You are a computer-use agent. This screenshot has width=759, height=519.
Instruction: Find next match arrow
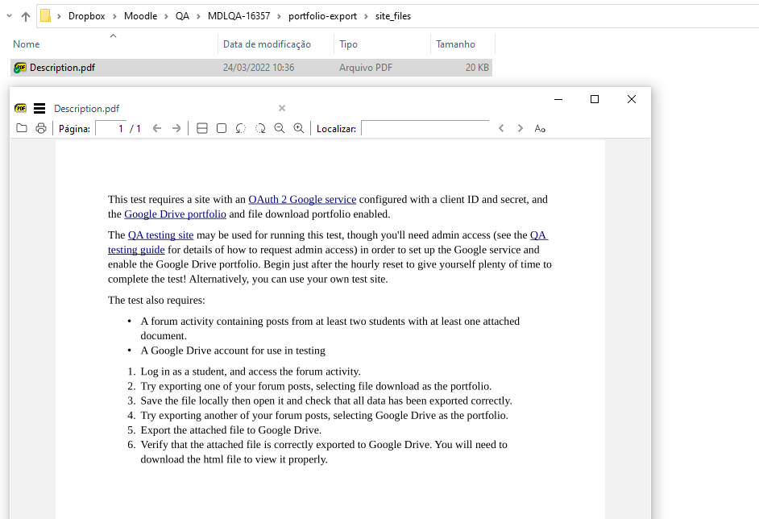(x=521, y=128)
